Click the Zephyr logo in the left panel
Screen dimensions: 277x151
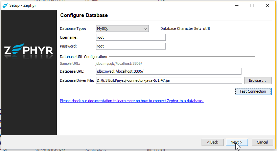(x=29, y=50)
